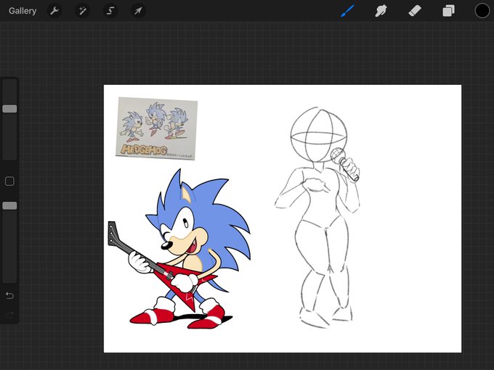The width and height of the screenshot is (494, 370).
Task: Redo the last undone action
Action: pos(9,315)
